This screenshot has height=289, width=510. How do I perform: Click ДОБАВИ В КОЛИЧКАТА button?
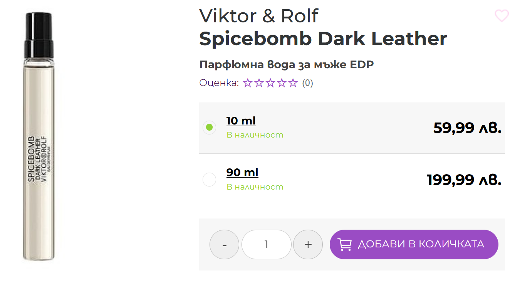coord(414,244)
